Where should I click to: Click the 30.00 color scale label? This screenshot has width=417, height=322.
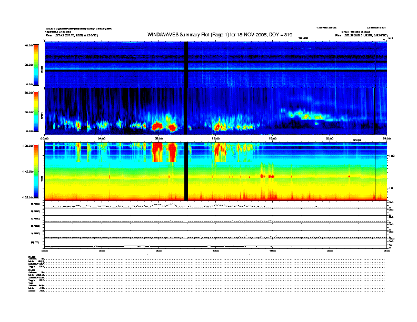point(28,112)
